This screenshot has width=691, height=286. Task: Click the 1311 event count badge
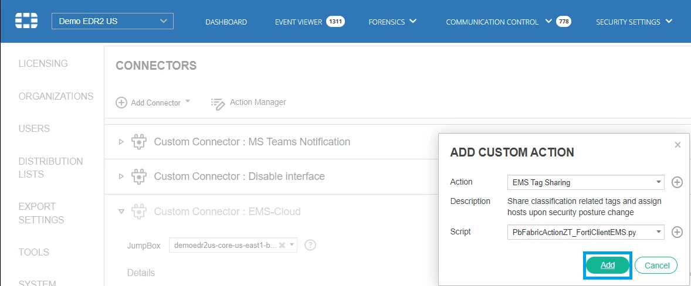336,21
